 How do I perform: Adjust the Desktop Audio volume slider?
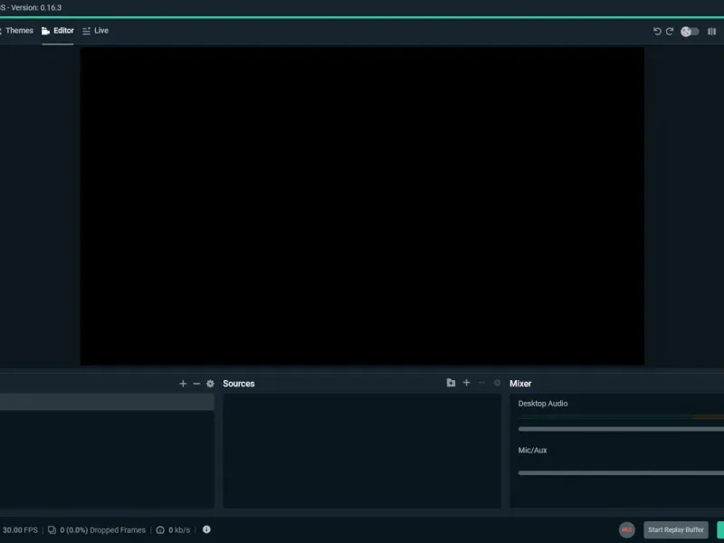click(x=621, y=429)
